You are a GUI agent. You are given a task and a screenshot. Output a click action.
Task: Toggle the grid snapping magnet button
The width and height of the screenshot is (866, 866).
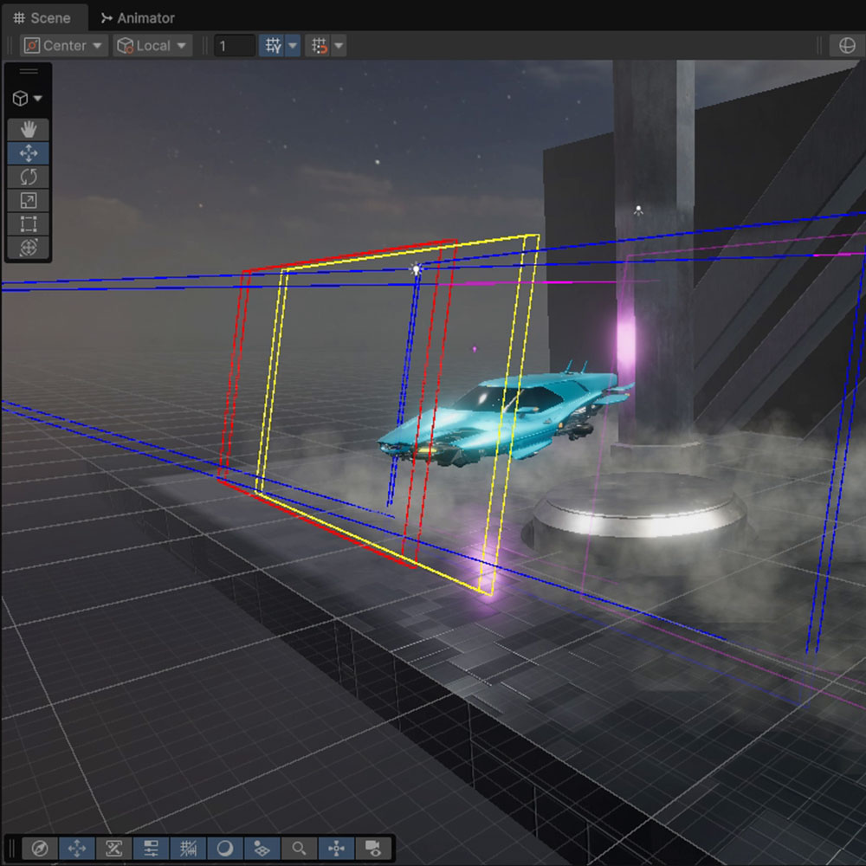[x=319, y=45]
